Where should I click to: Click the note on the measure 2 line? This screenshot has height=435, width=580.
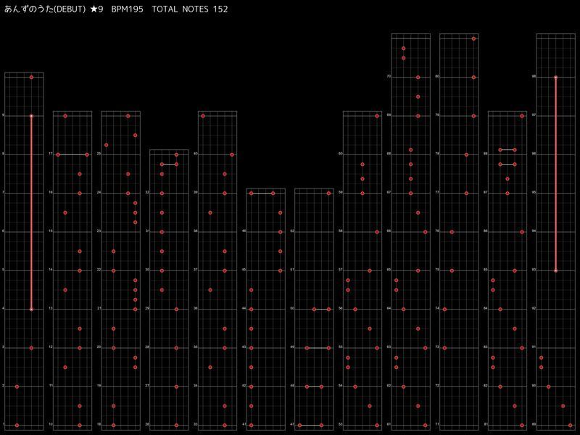(x=17, y=386)
